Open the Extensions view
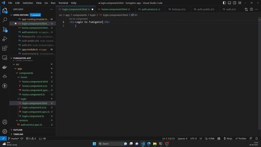 [4, 48]
